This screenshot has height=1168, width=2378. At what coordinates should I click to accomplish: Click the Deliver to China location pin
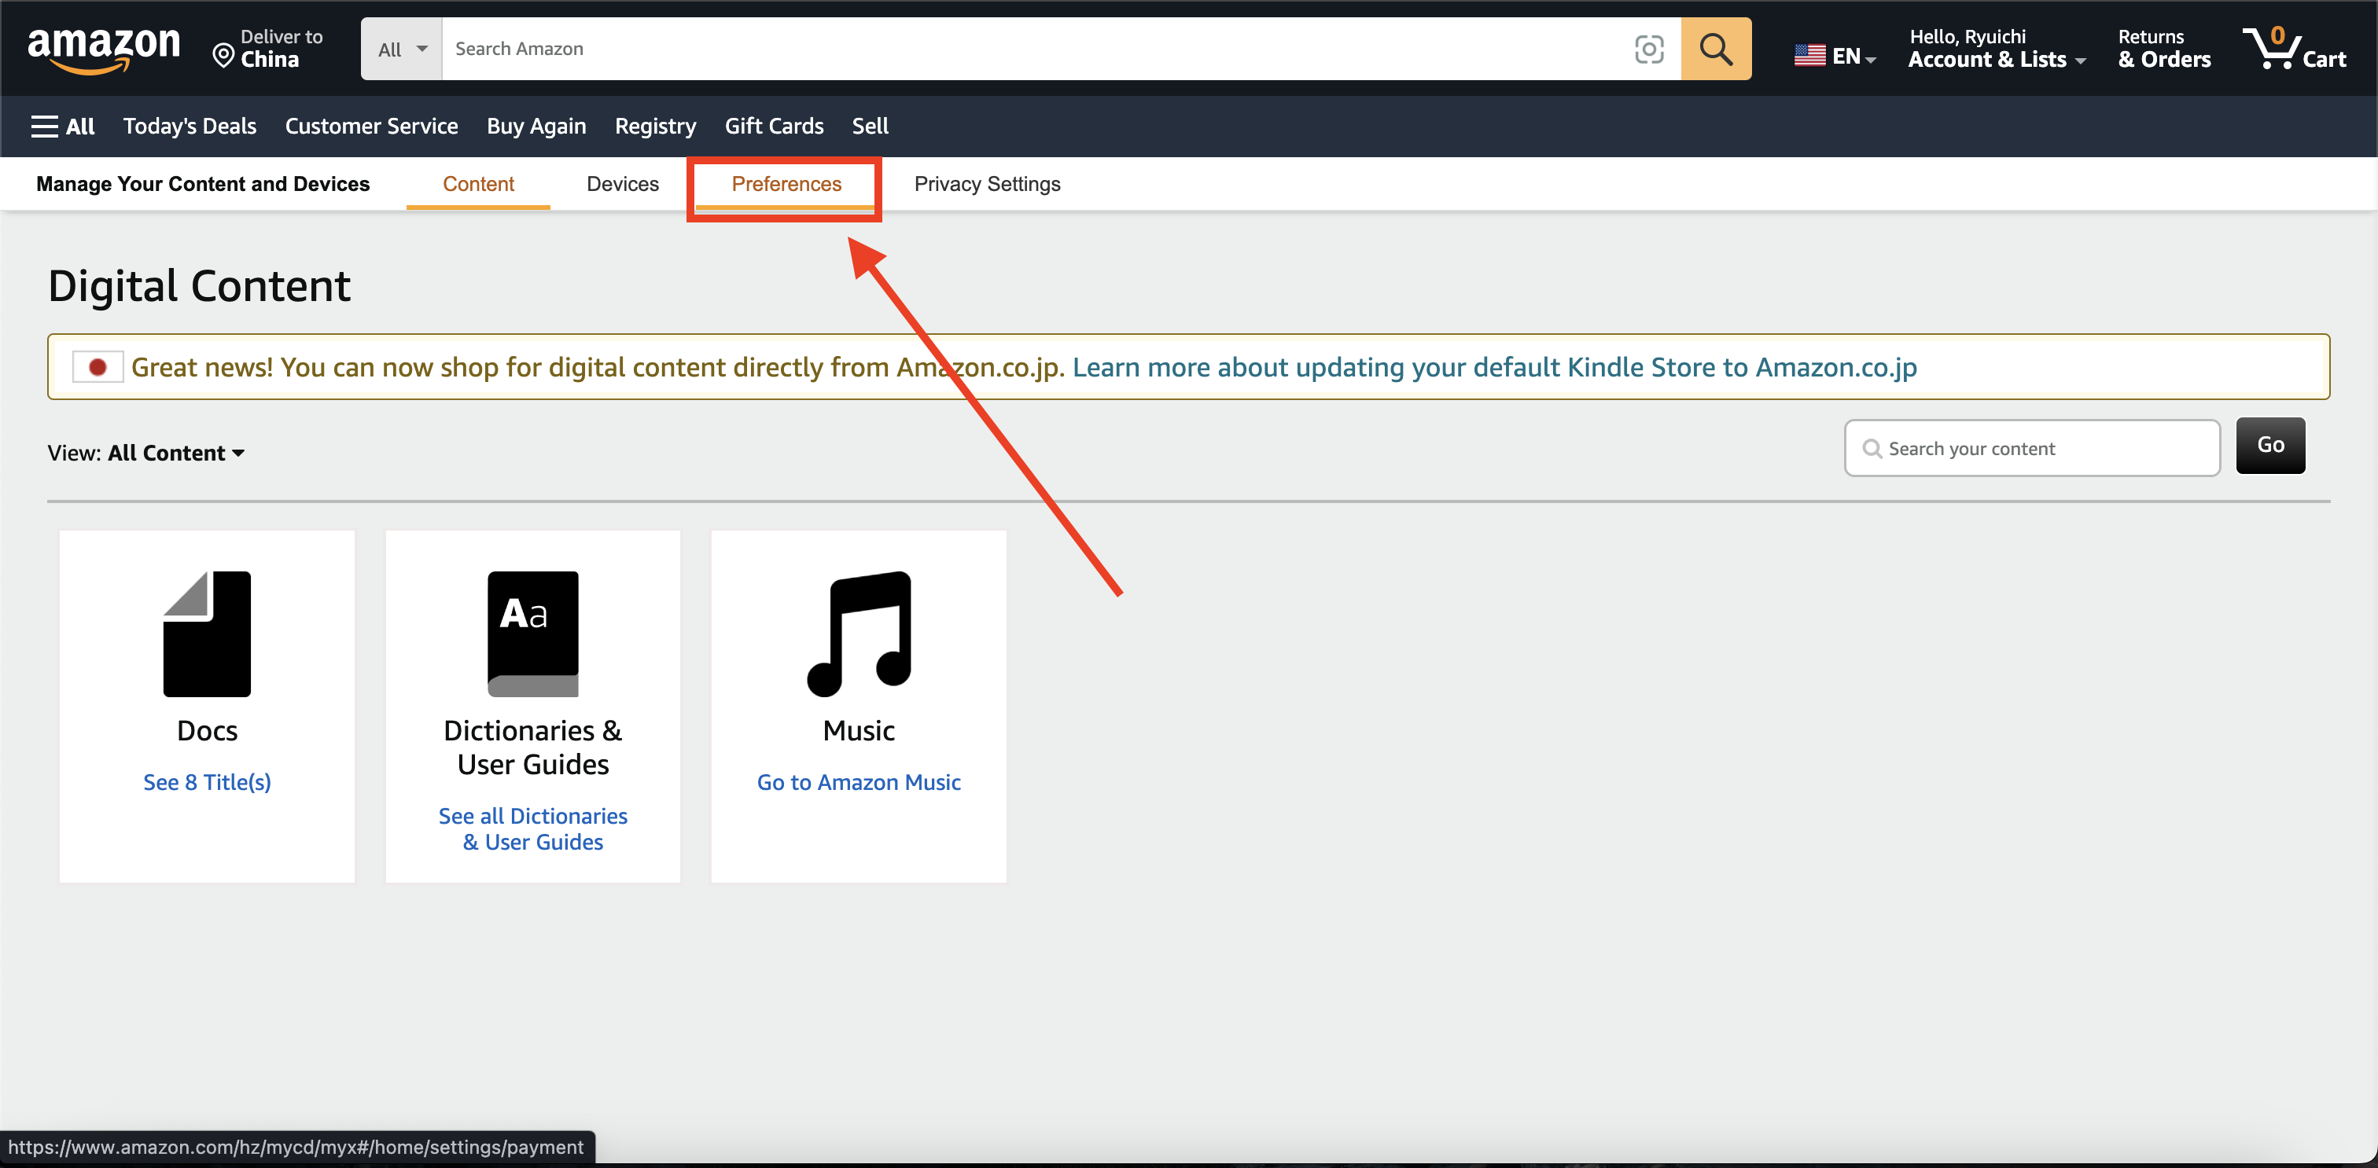pyautogui.click(x=223, y=57)
